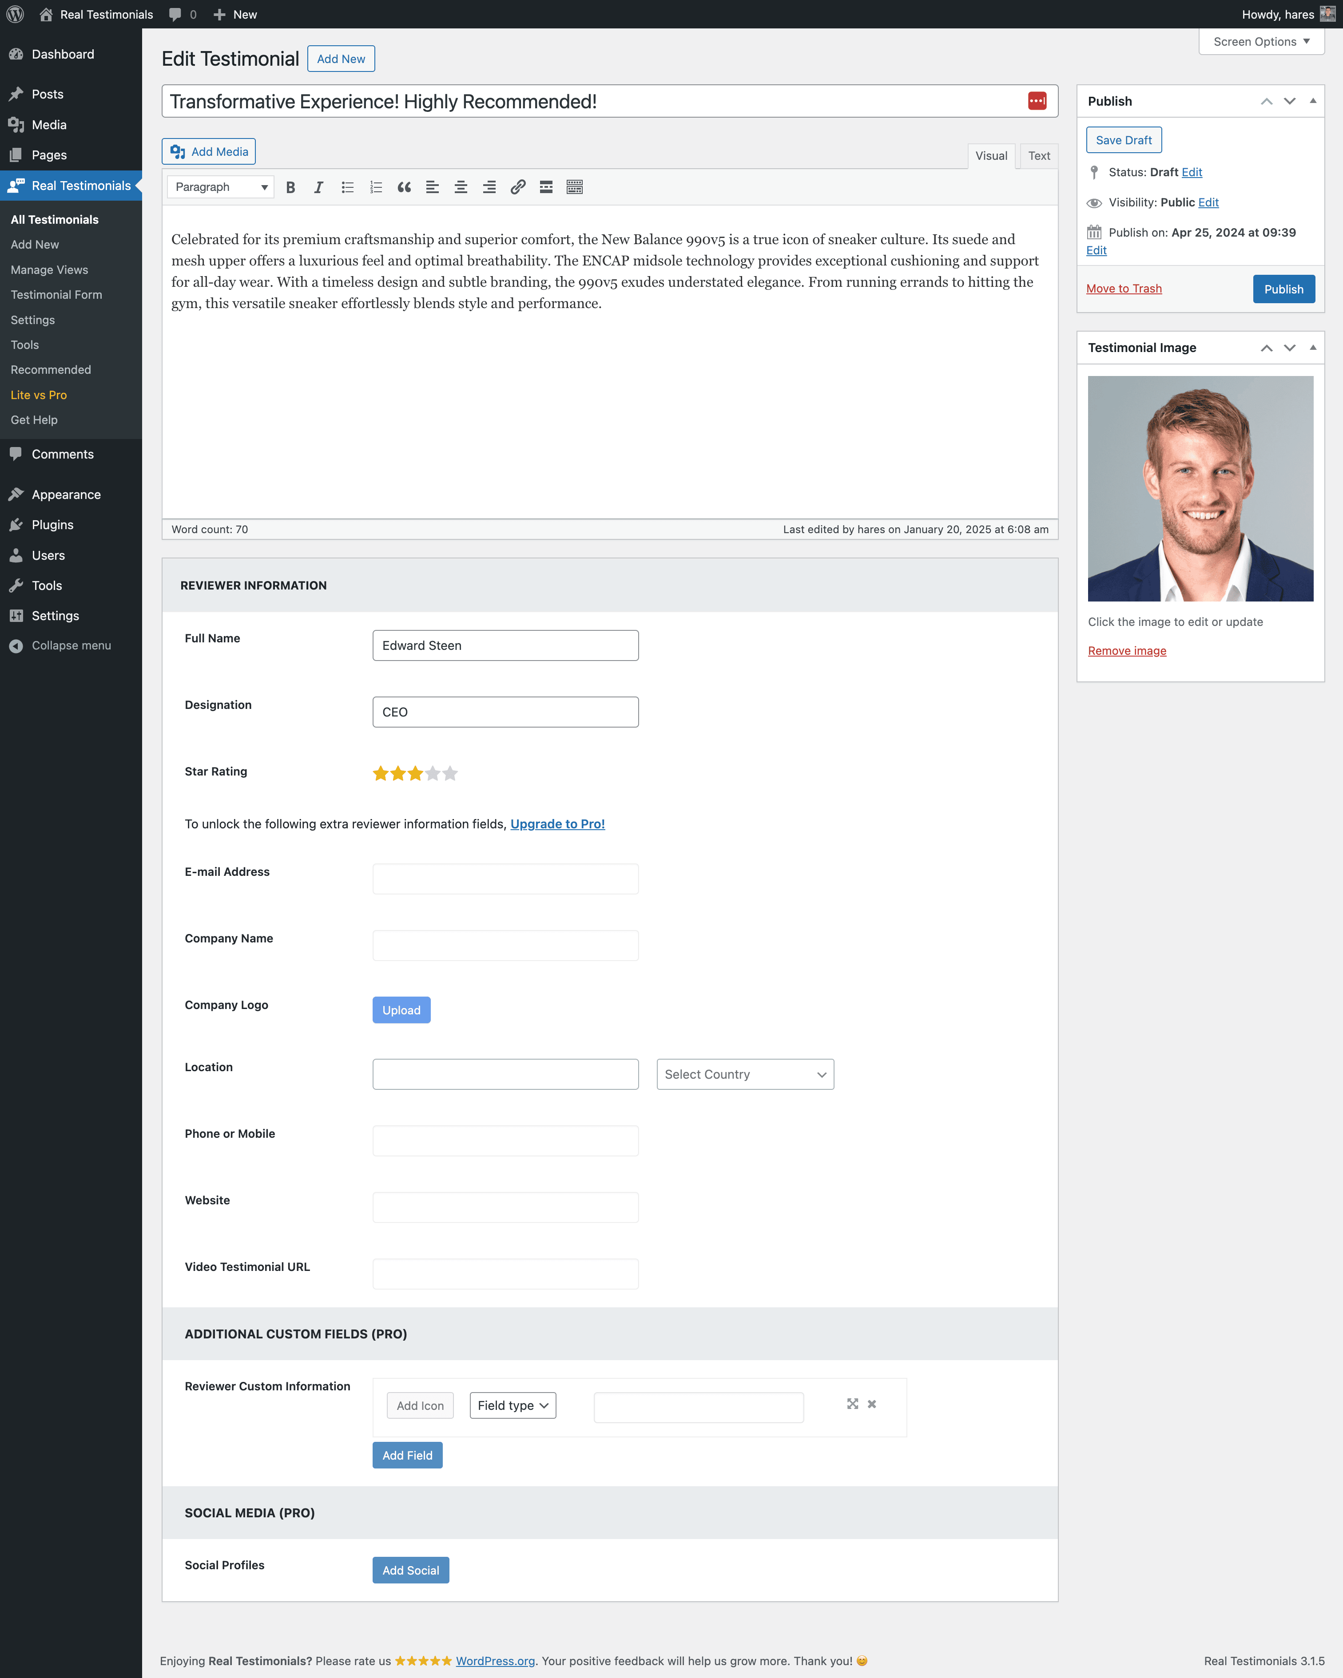Insert a bulleted list
The height and width of the screenshot is (1678, 1343).
coord(347,187)
